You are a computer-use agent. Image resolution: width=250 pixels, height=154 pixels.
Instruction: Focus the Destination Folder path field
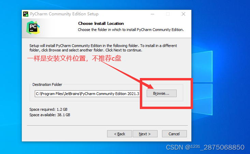(87, 94)
